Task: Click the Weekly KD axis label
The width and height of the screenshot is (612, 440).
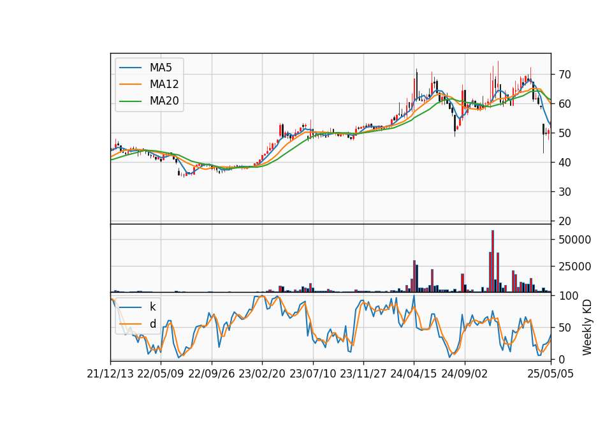Action: pyautogui.click(x=587, y=328)
